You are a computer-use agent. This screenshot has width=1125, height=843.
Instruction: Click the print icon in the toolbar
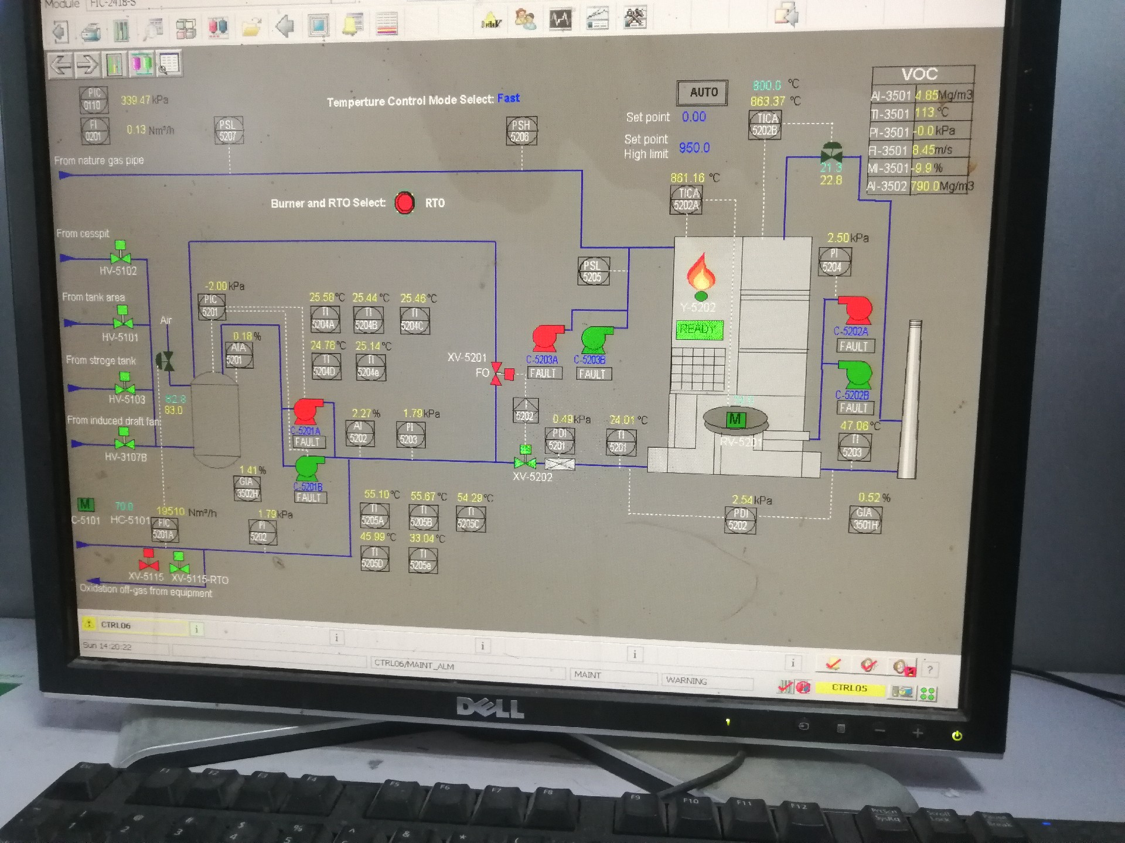[91, 31]
